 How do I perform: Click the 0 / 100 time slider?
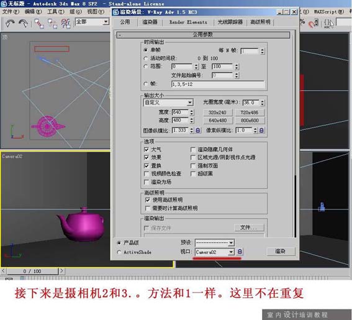point(32,271)
